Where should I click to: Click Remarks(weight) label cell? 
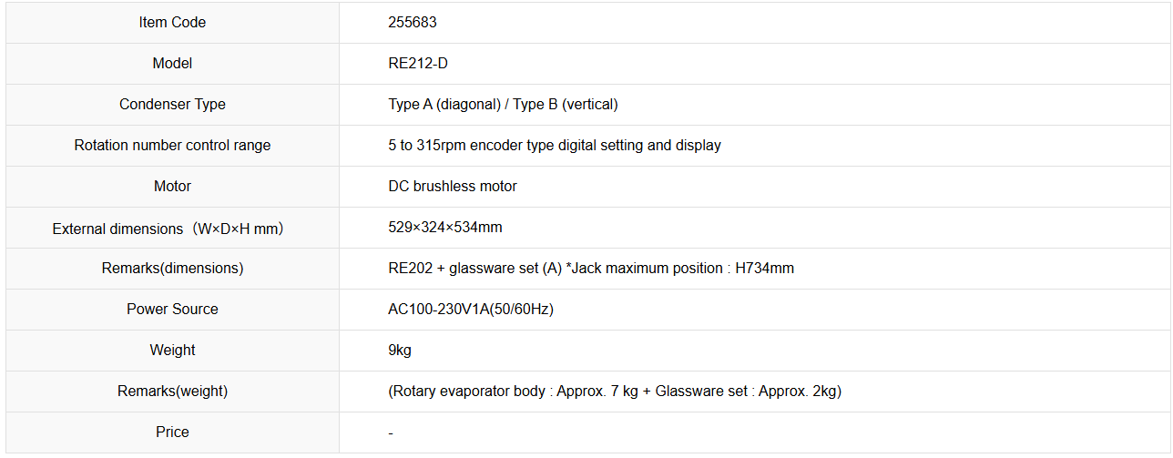(x=172, y=392)
